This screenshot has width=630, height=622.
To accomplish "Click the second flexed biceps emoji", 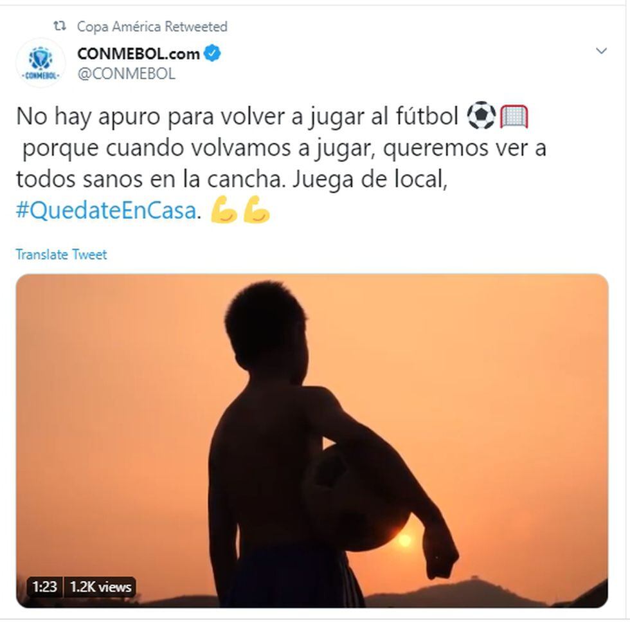I will click(x=256, y=209).
